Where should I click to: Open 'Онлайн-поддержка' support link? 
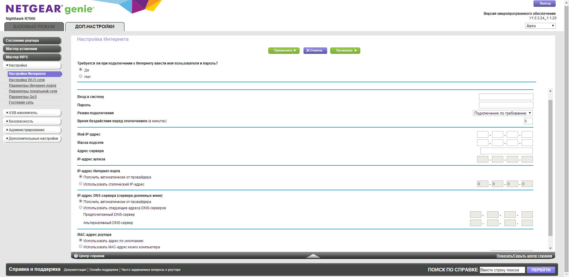pos(104,270)
